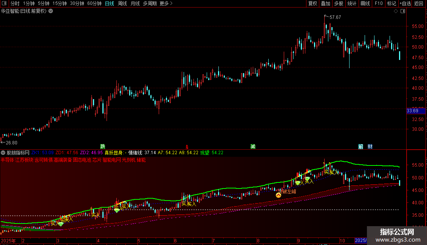This screenshot has height=245, width=427.
Task: Click the green 跌 event marker
Action: [x=103, y=147]
